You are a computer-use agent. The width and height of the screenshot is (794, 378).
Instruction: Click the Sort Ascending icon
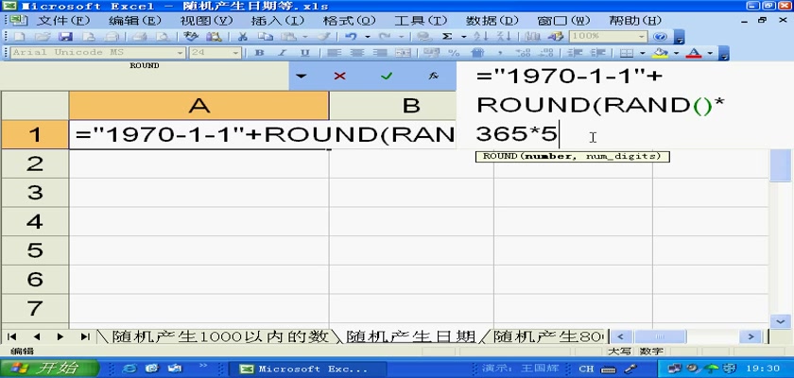[482, 36]
